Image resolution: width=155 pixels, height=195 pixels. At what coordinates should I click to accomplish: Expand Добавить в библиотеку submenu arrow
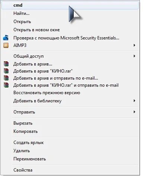[135, 101]
